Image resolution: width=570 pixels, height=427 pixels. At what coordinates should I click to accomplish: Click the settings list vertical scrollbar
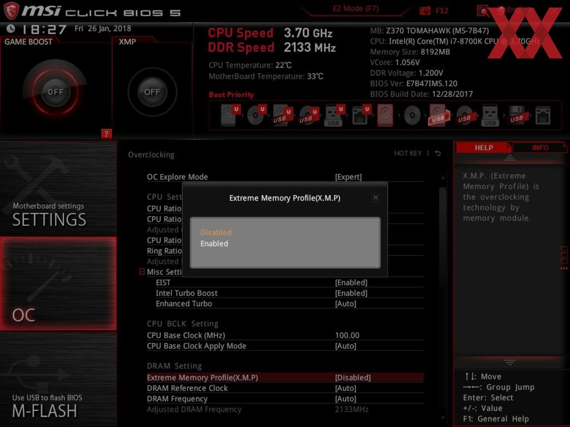(443, 237)
